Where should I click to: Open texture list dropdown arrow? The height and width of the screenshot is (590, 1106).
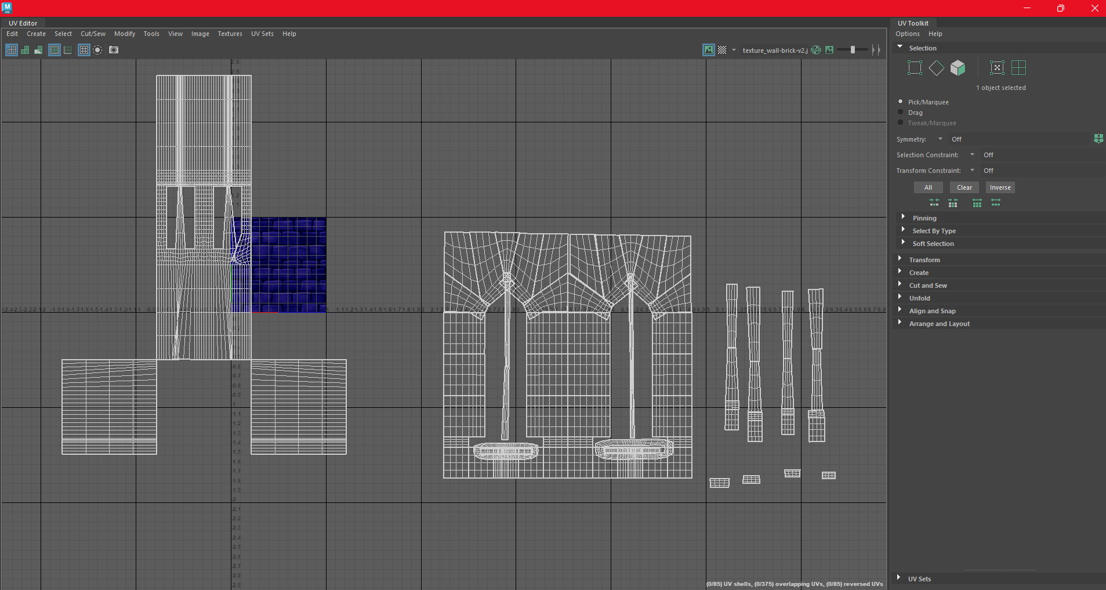point(734,50)
